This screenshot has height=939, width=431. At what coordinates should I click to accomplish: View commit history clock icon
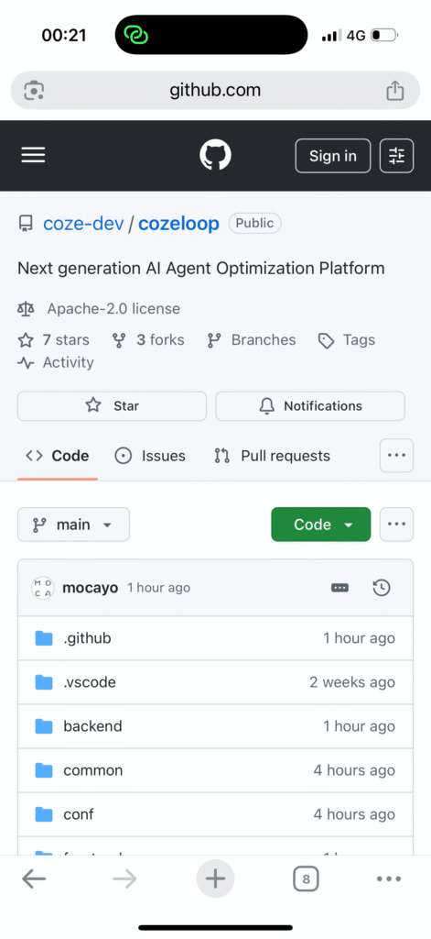(382, 588)
